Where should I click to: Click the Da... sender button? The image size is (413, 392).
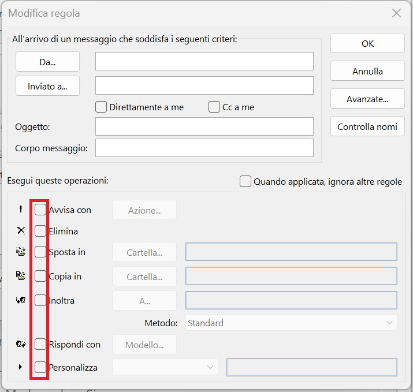[x=47, y=62]
